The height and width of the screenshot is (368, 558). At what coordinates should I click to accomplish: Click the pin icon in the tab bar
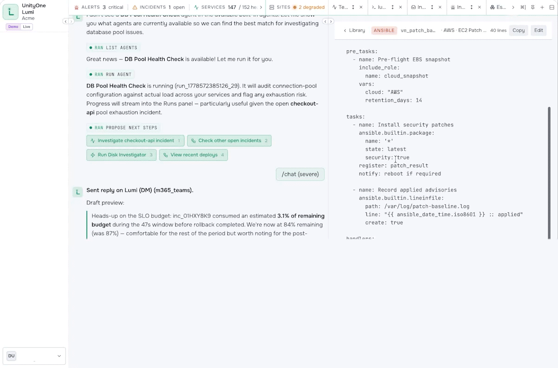coord(532,7)
